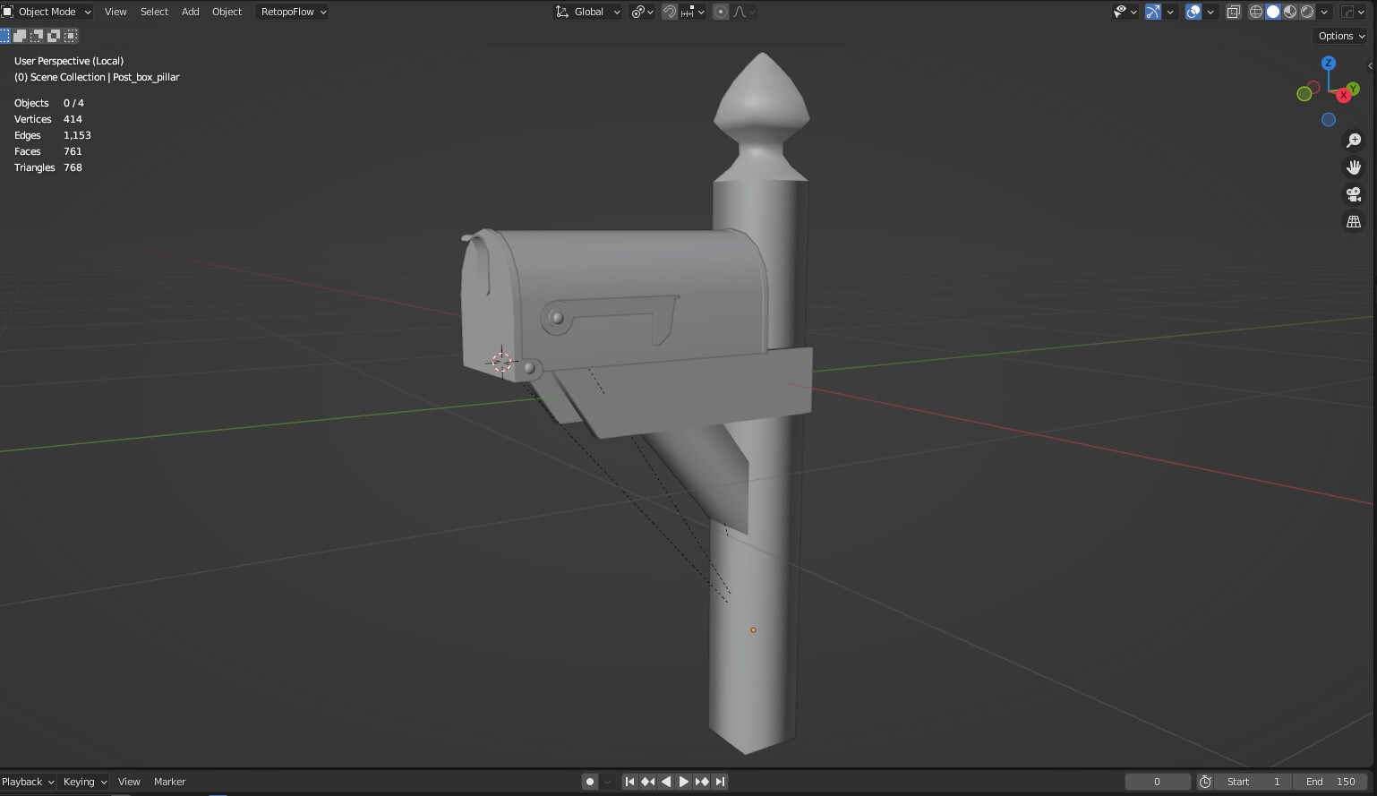The image size is (1377, 796).
Task: Toggle Show Overlays in the viewport header
Action: [1193, 11]
